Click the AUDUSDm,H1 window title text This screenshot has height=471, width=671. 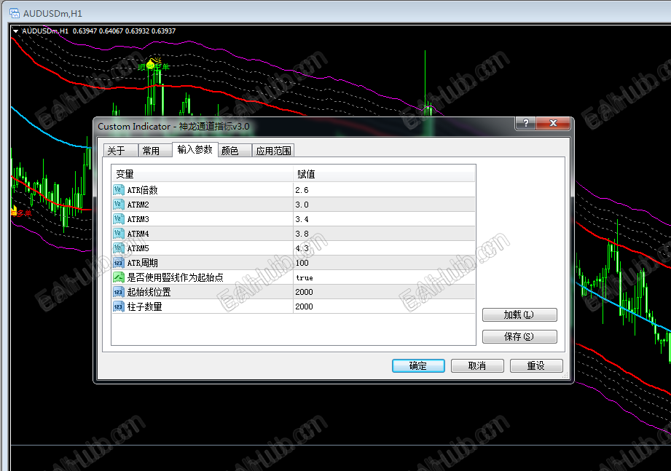click(52, 13)
